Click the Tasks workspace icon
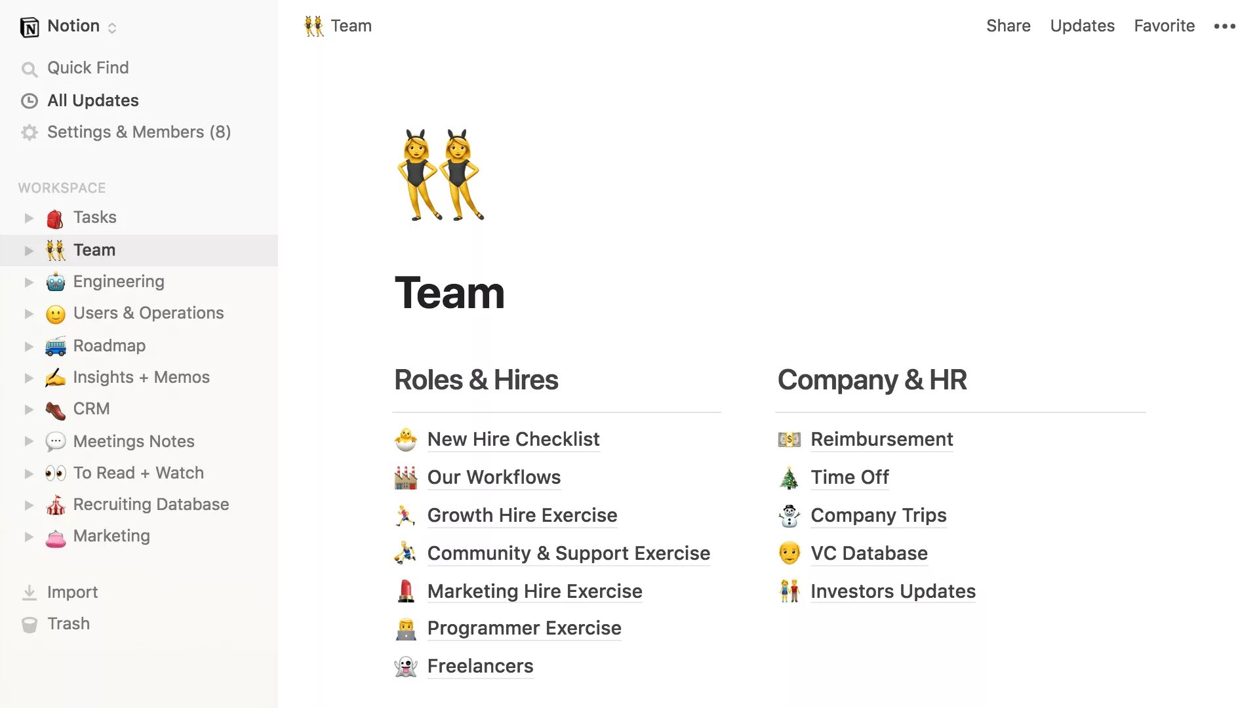1259x708 pixels. click(54, 217)
